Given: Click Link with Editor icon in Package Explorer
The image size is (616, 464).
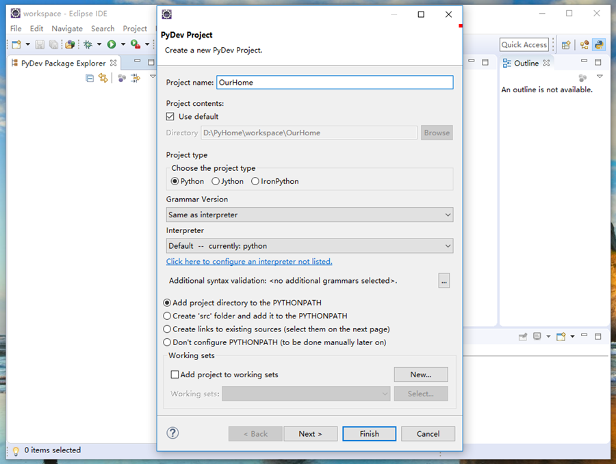Looking at the screenshot, I should pyautogui.click(x=103, y=78).
